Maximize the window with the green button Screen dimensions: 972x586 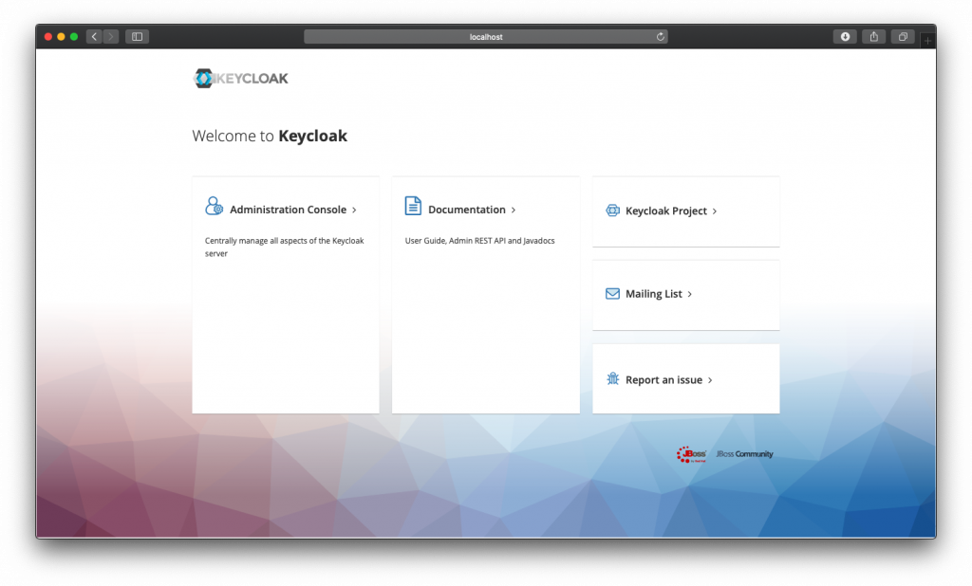tap(74, 37)
